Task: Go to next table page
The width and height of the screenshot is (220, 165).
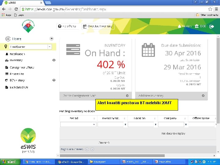Action: pyautogui.click(x=92, y=149)
